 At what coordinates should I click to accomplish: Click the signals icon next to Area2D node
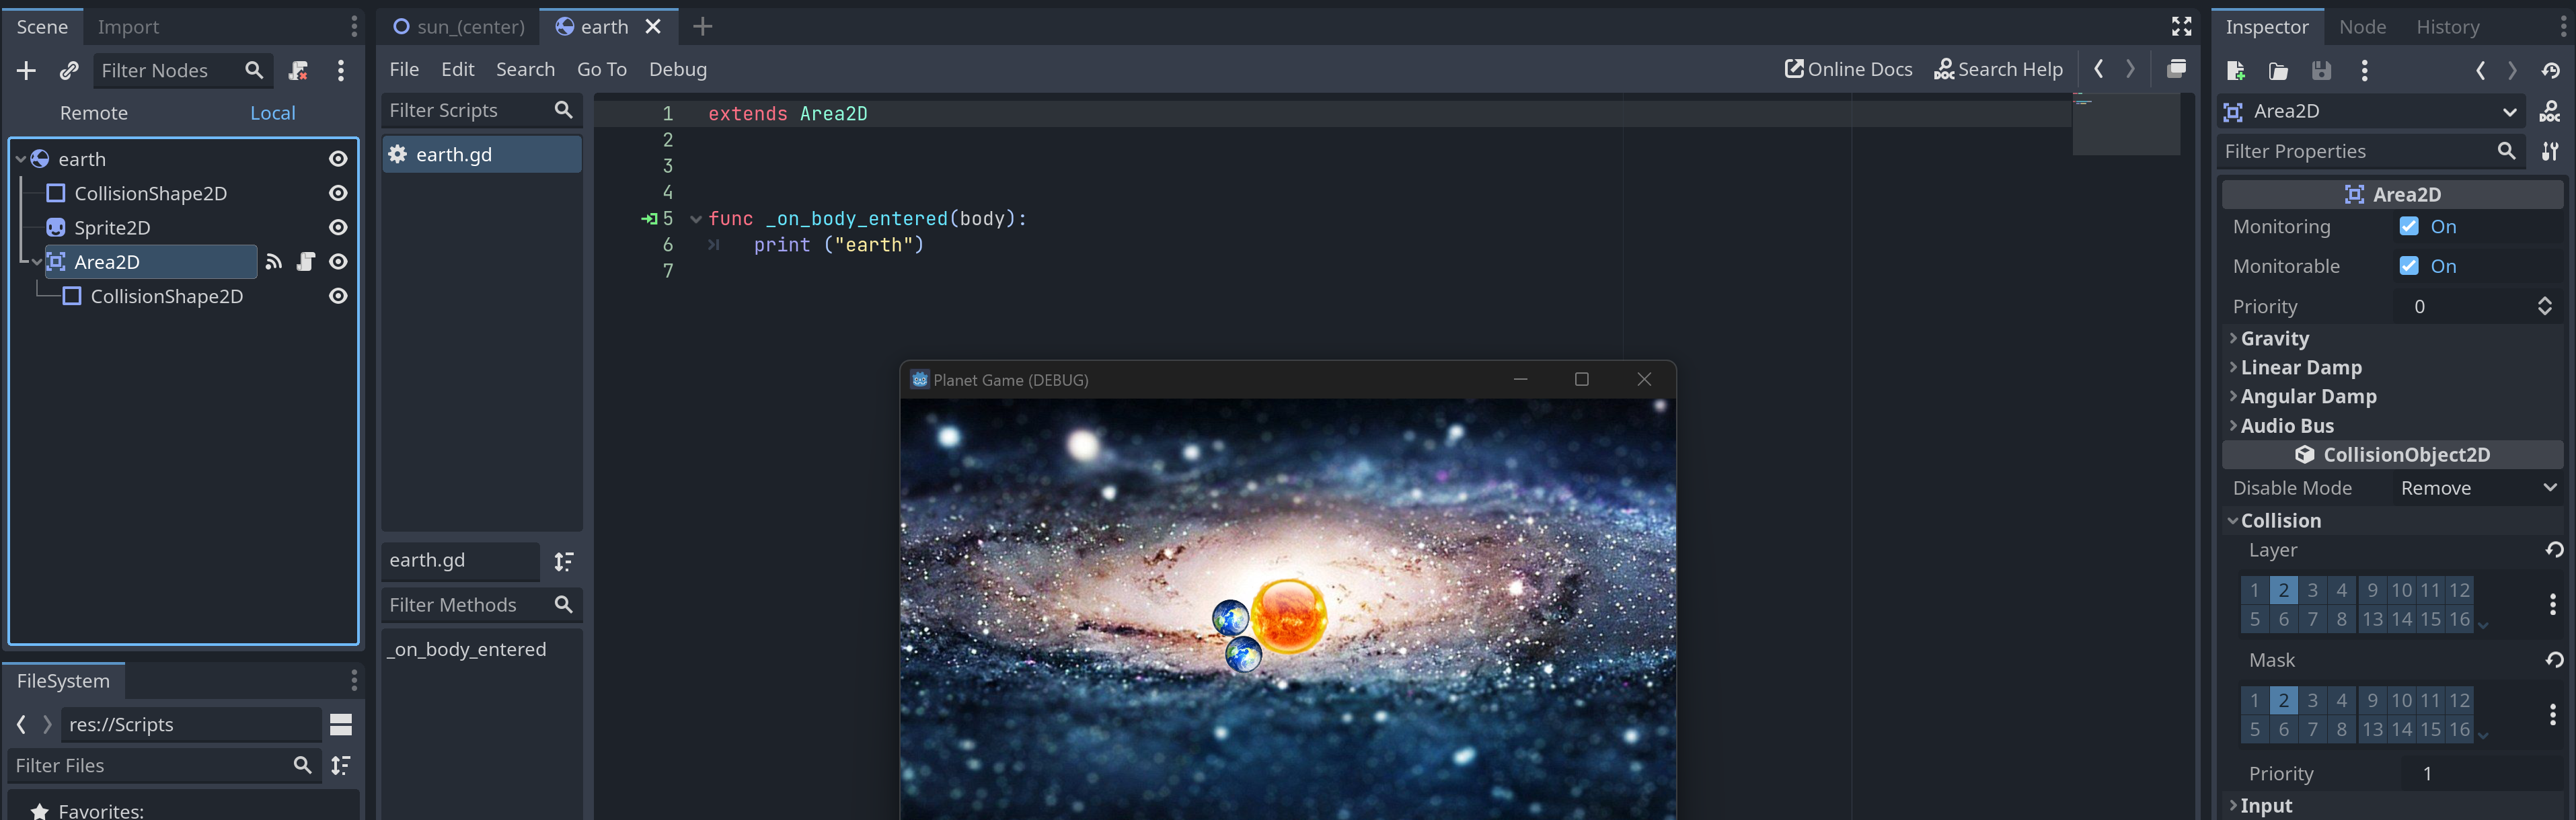tap(274, 261)
